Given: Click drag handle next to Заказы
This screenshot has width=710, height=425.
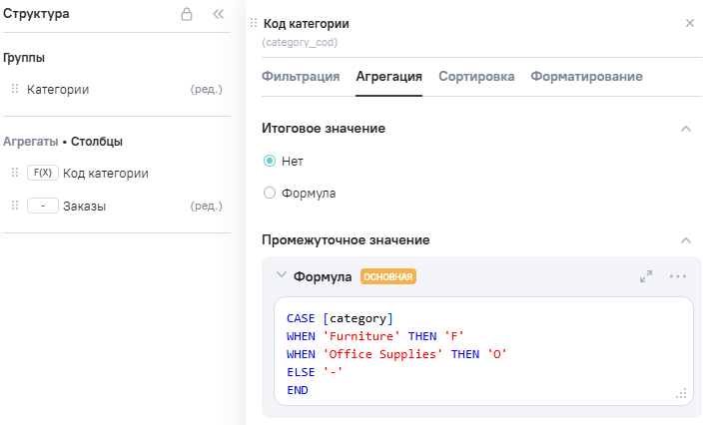Looking at the screenshot, I should tap(15, 206).
